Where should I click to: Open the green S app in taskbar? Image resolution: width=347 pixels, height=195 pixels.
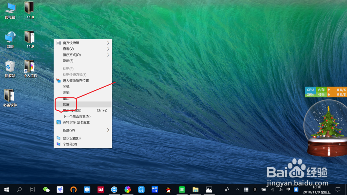pos(182,189)
